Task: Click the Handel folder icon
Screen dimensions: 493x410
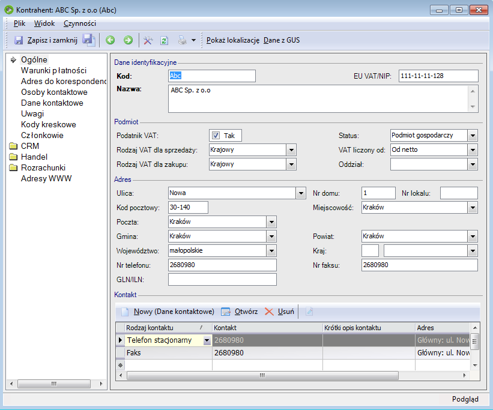Action: [x=13, y=157]
